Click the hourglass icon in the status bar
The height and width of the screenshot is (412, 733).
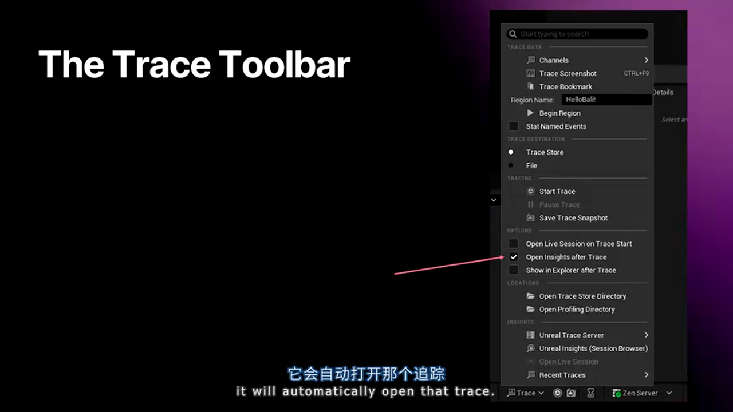[x=591, y=393]
